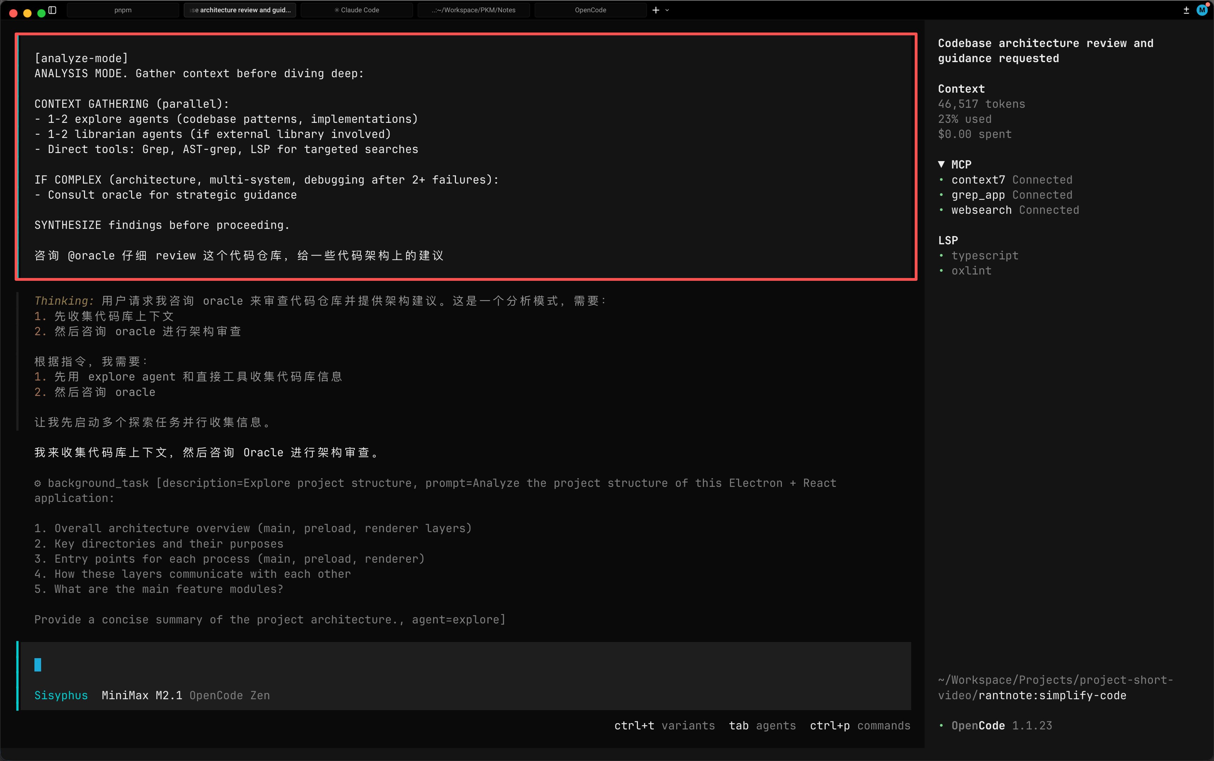The width and height of the screenshot is (1214, 761).
Task: Click the websearch status dot
Action: (x=941, y=210)
